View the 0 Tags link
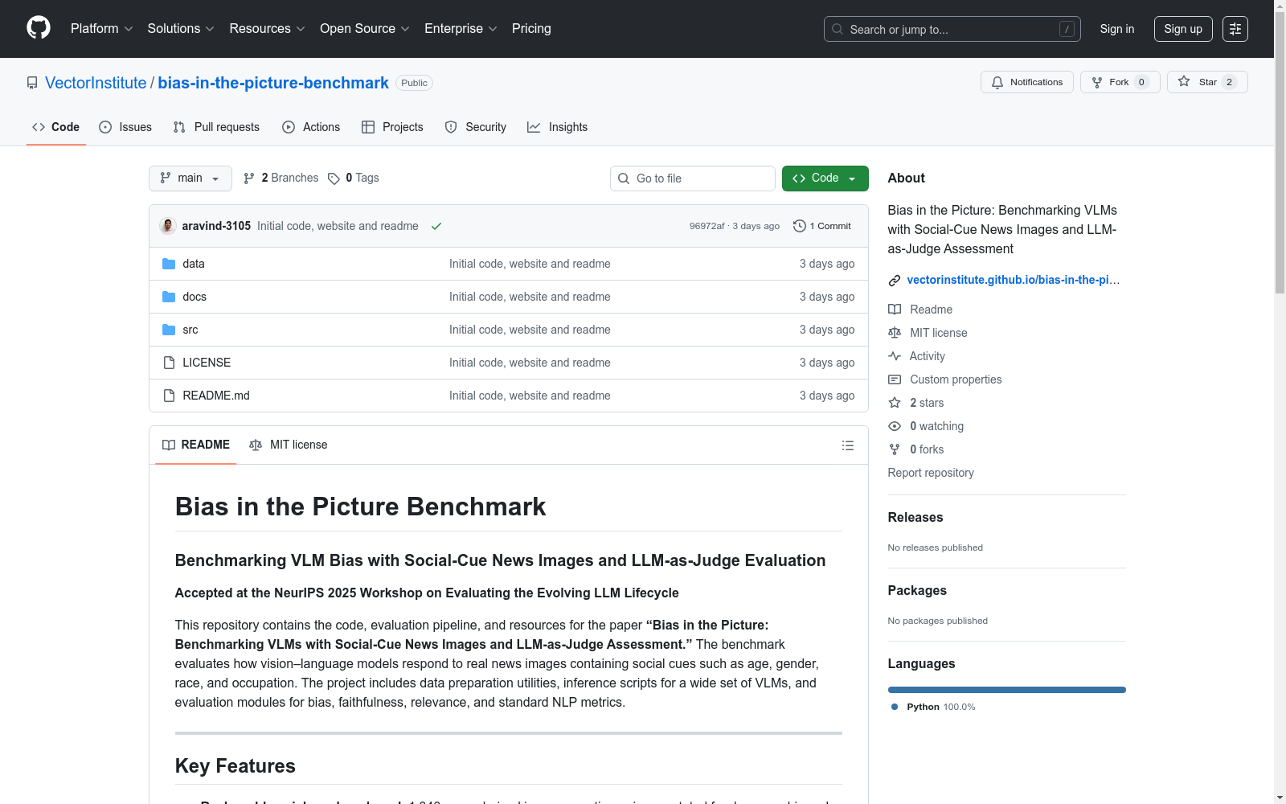 tap(354, 178)
